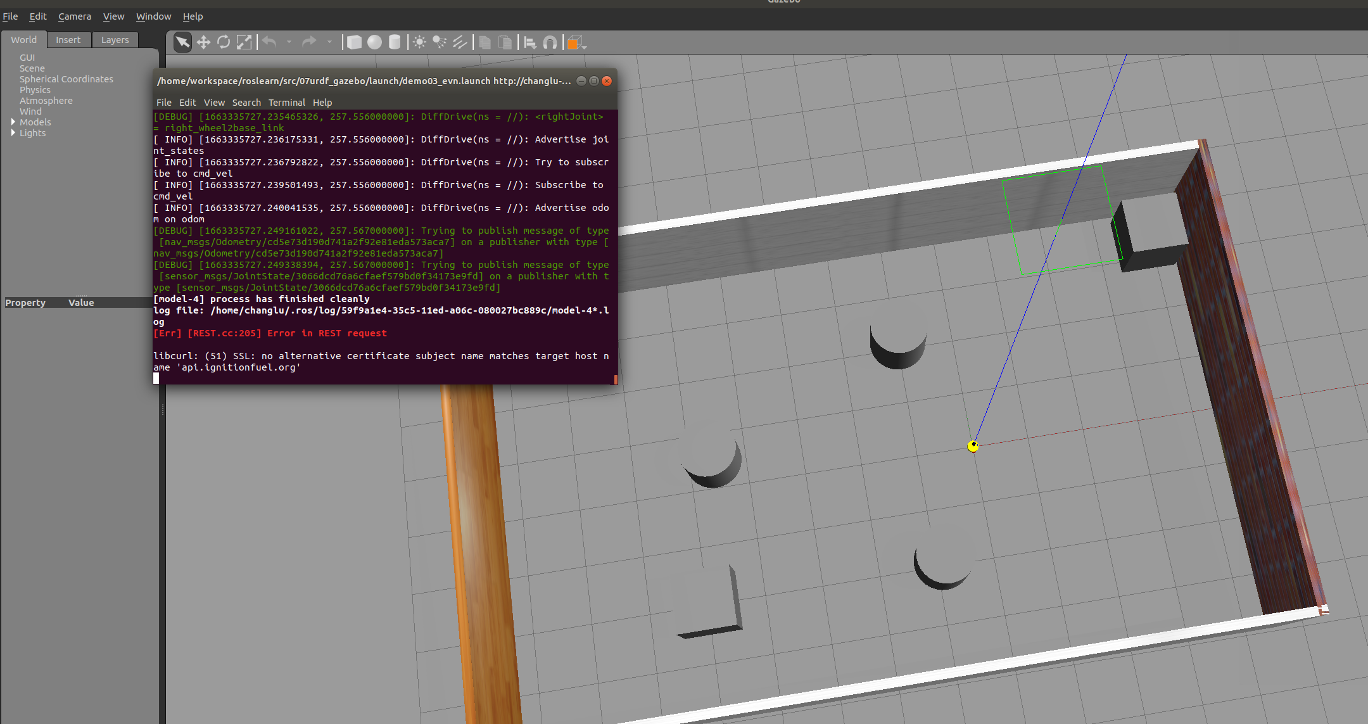Expand the Models tree node
This screenshot has width=1368, height=724.
(13, 122)
